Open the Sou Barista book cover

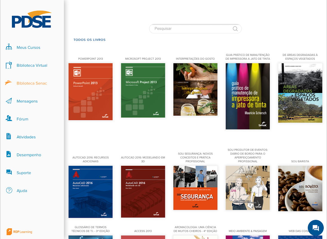click(x=300, y=189)
